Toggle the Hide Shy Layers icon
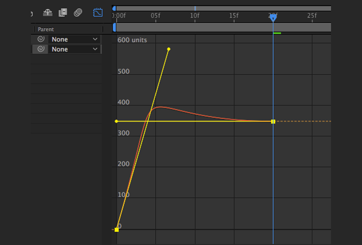This screenshot has height=245, width=362. [47, 12]
